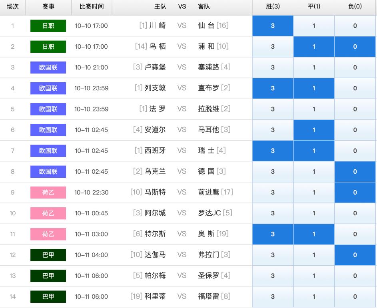Viewport: 377px width, 308px height.
Task: Choose draw (1) for 法罗 vs 拉脱维
Action: (x=314, y=109)
